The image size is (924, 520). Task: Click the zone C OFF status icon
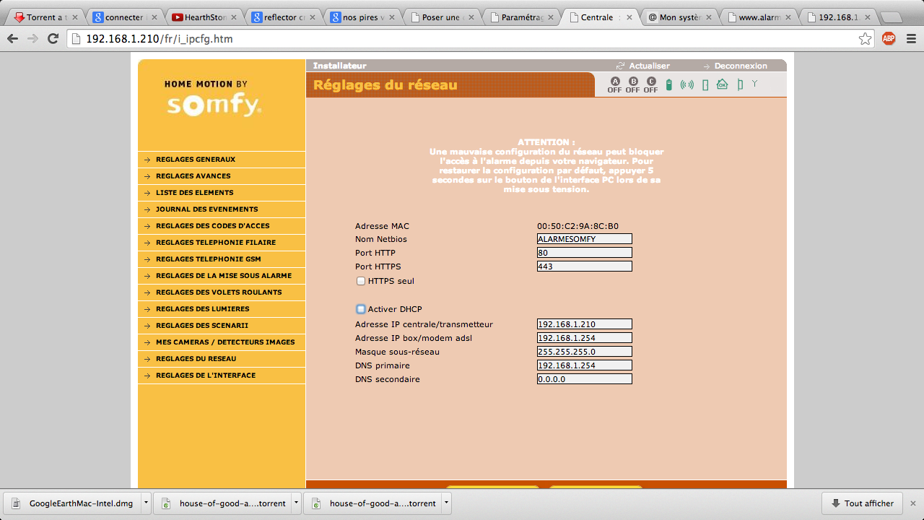click(x=651, y=85)
